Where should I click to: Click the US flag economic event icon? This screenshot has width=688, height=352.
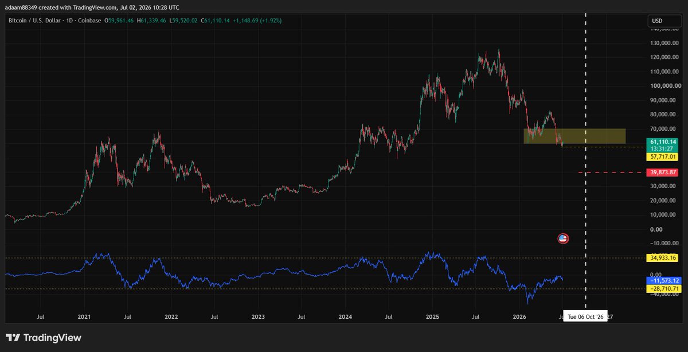[x=563, y=238]
